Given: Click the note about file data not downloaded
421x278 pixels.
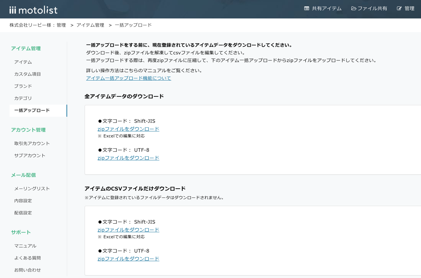Looking at the screenshot, I should (x=155, y=198).
